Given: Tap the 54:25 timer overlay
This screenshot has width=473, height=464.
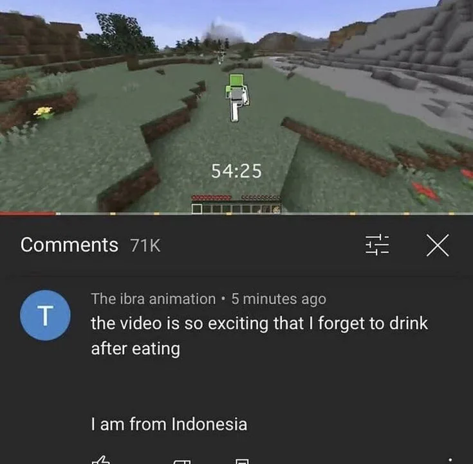Looking at the screenshot, I should click(236, 171).
